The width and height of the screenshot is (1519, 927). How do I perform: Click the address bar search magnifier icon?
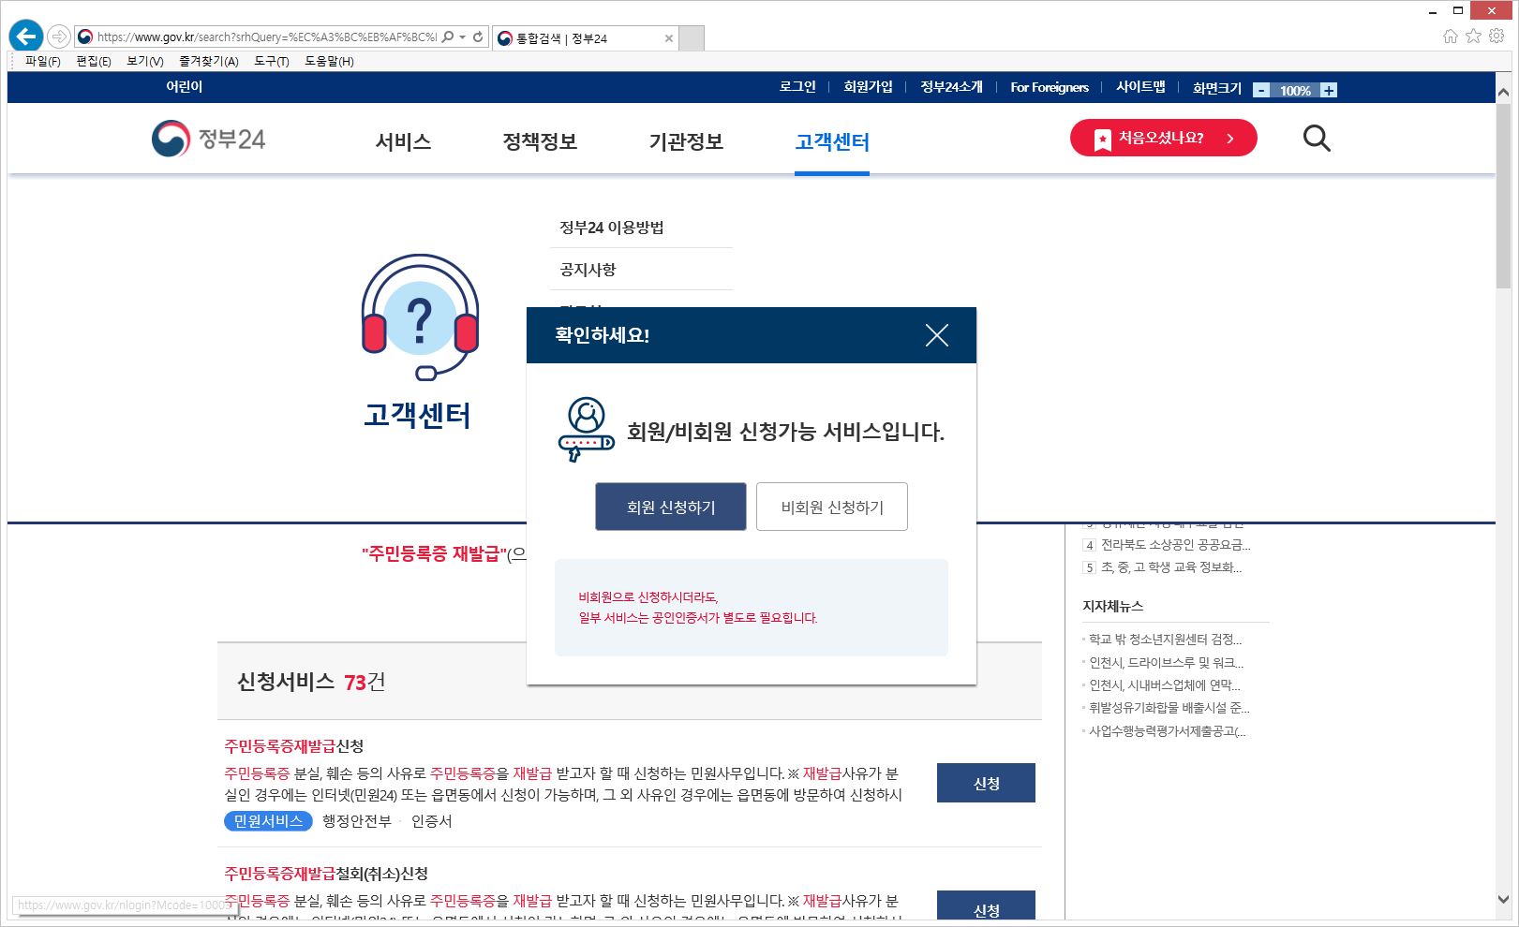[x=448, y=37]
